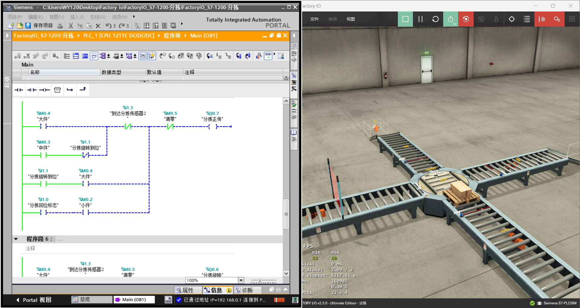Toggle the 2x time scale button

pyautogui.click(x=450, y=19)
